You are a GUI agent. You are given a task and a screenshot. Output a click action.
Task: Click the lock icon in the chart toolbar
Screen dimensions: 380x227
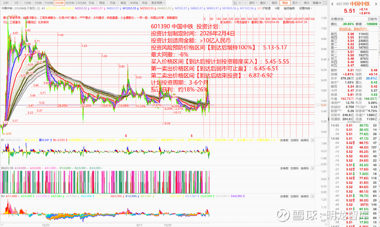235,3
